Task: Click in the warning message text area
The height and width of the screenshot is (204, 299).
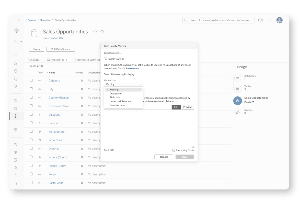Action: coord(149,129)
